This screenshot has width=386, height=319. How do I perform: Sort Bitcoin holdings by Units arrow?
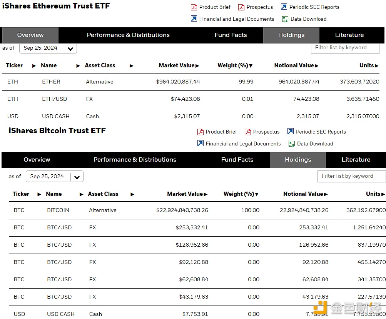point(383,194)
